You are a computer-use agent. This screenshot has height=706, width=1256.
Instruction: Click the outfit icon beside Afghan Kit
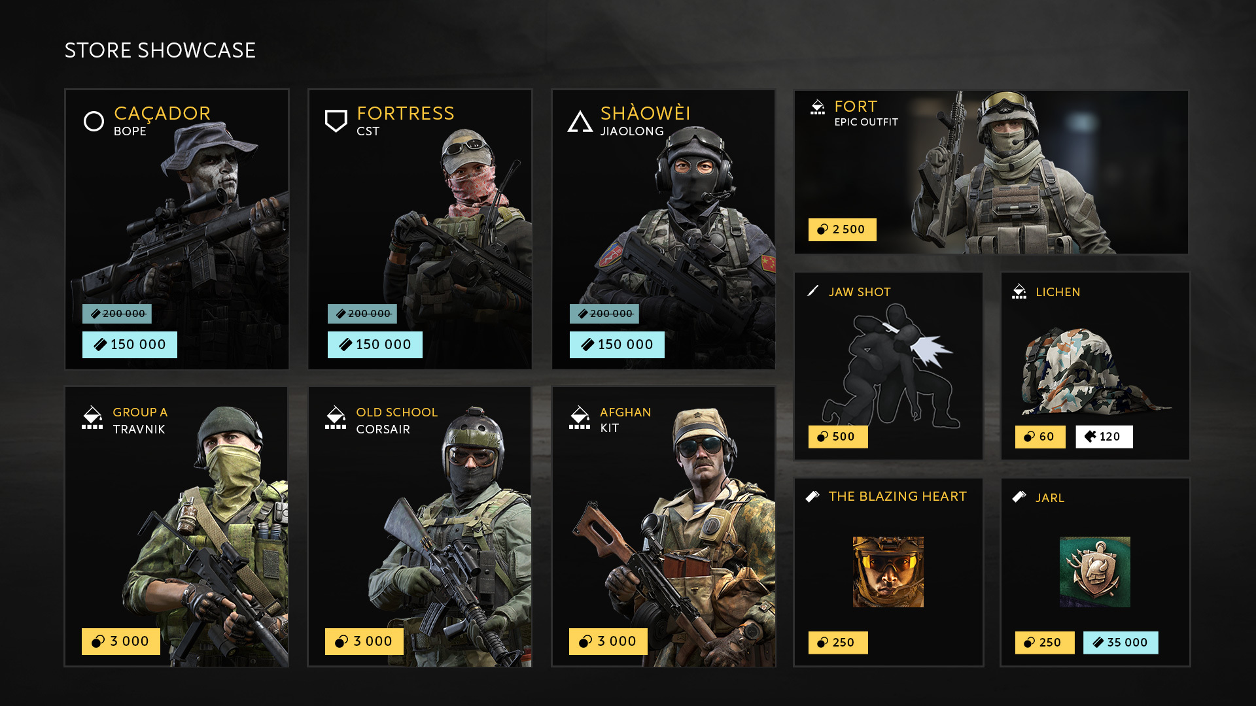[580, 418]
